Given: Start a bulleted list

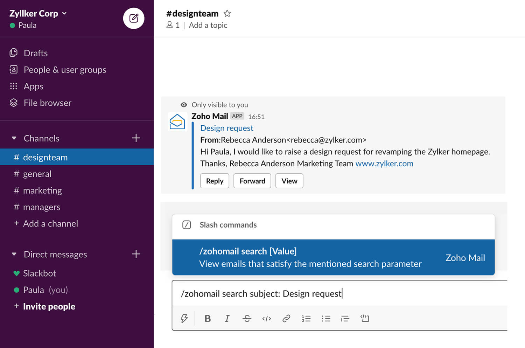Looking at the screenshot, I should [x=326, y=318].
